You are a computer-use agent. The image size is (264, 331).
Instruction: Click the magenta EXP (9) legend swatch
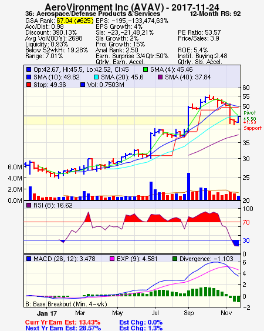coord(112,259)
